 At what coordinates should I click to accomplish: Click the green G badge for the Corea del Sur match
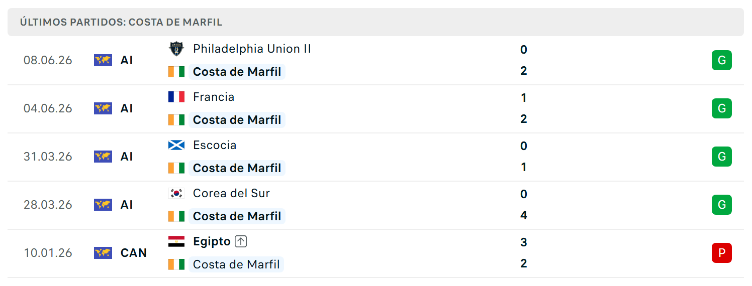(722, 205)
